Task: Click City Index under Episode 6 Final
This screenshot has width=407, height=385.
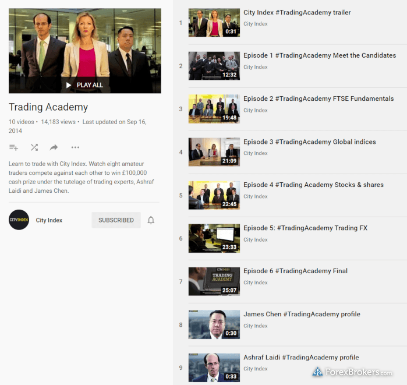Action: click(256, 282)
